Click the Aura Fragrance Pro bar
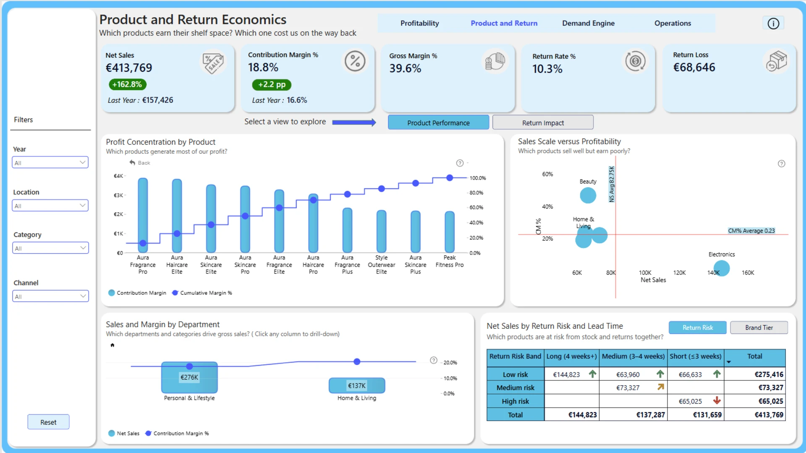The height and width of the screenshot is (453, 806). [143, 216]
